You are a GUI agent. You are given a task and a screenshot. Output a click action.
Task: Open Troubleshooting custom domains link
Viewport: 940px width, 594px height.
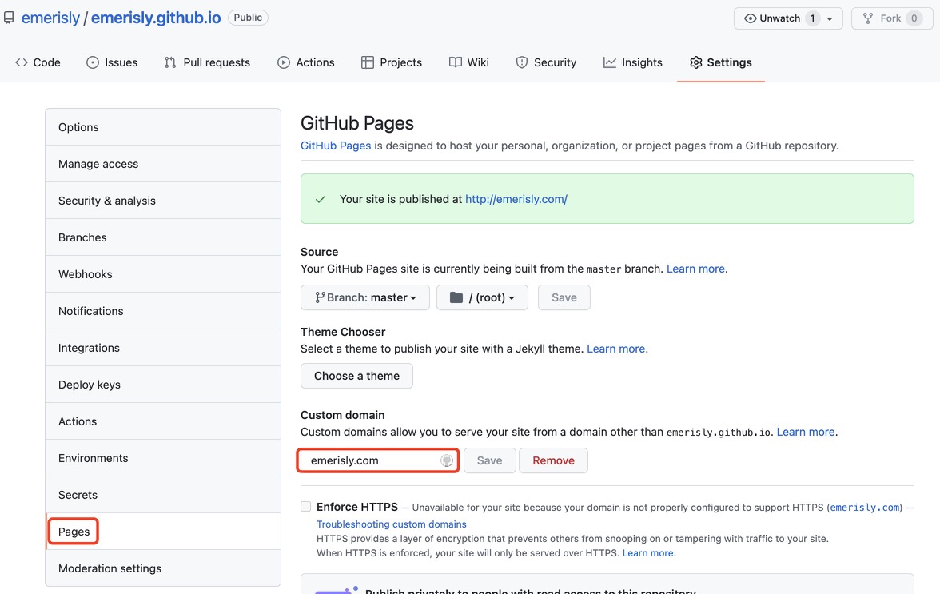coord(392,524)
